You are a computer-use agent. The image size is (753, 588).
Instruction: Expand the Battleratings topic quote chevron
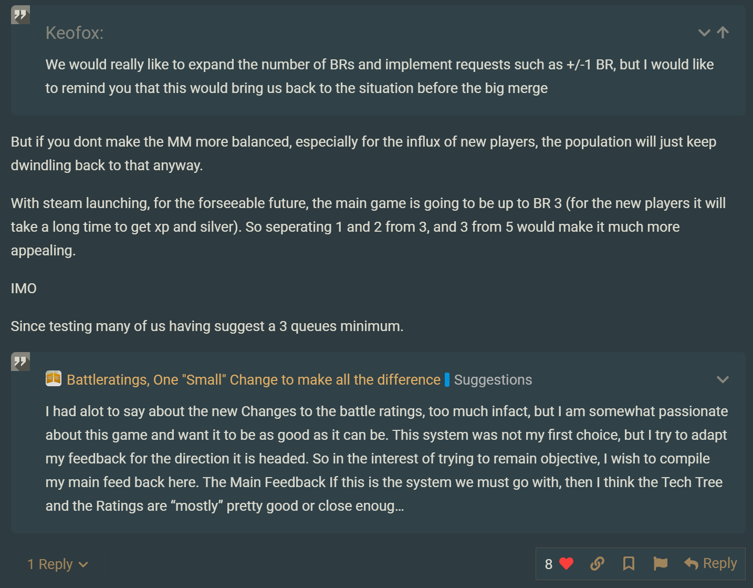(x=723, y=379)
